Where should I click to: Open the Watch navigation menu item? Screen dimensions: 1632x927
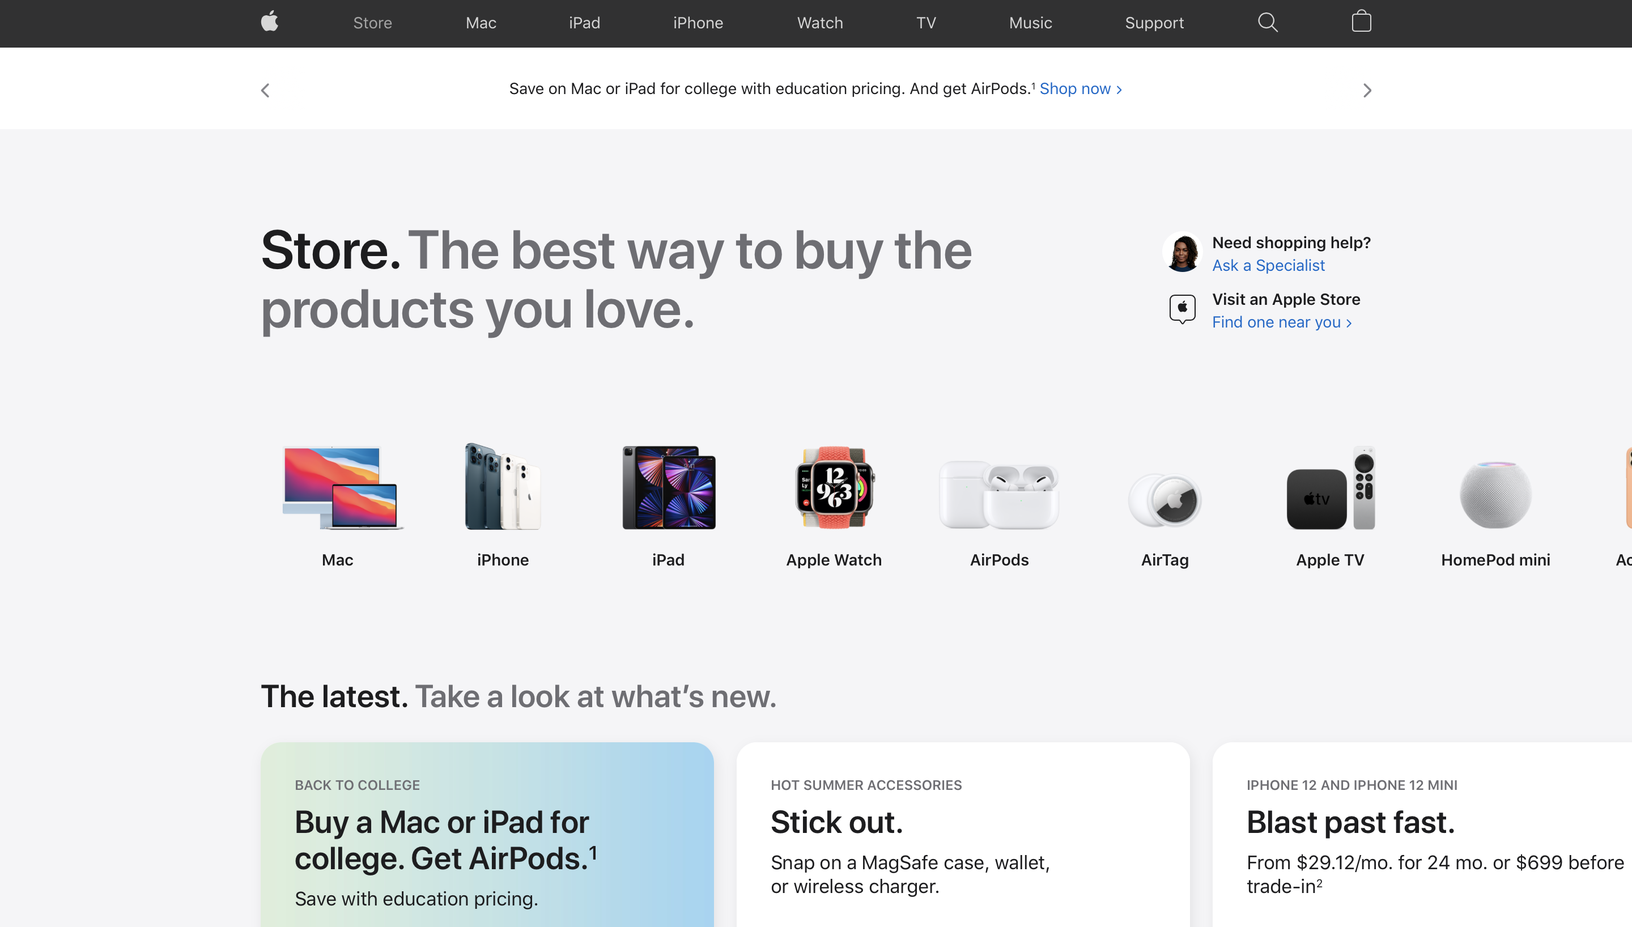pos(820,23)
